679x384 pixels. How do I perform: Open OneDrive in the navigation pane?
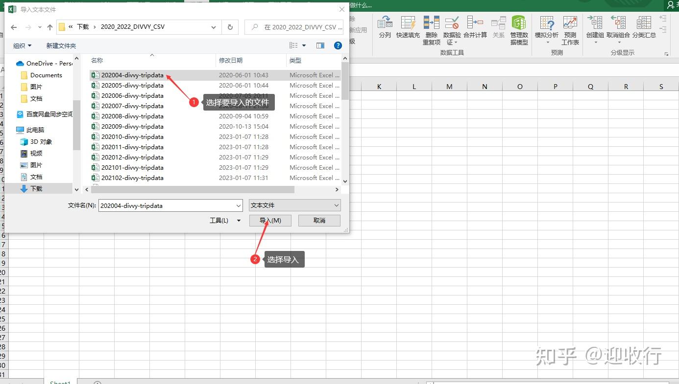(x=44, y=64)
